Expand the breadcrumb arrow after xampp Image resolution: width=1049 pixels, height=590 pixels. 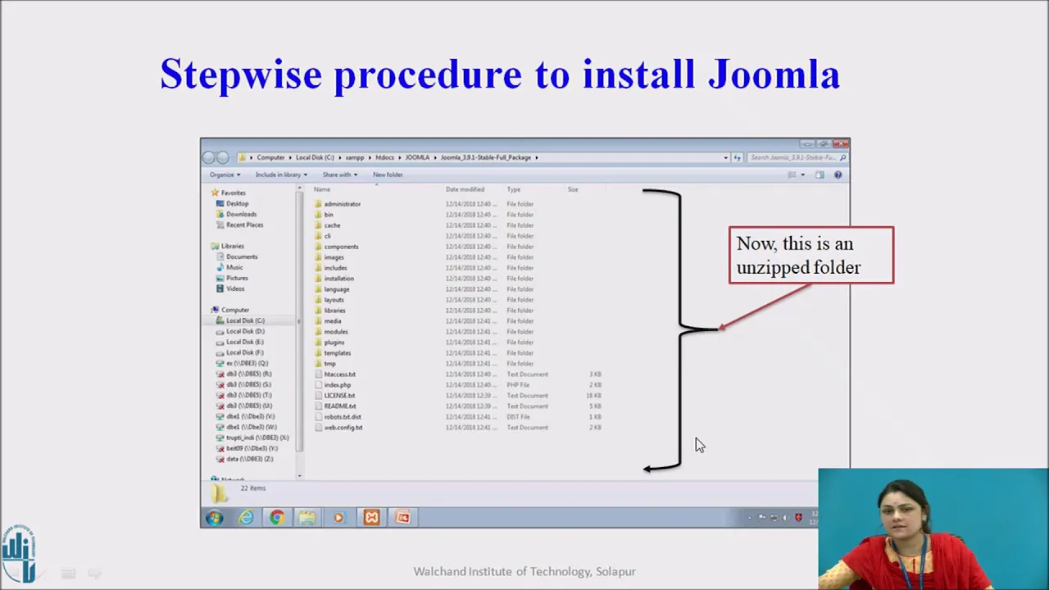click(370, 157)
